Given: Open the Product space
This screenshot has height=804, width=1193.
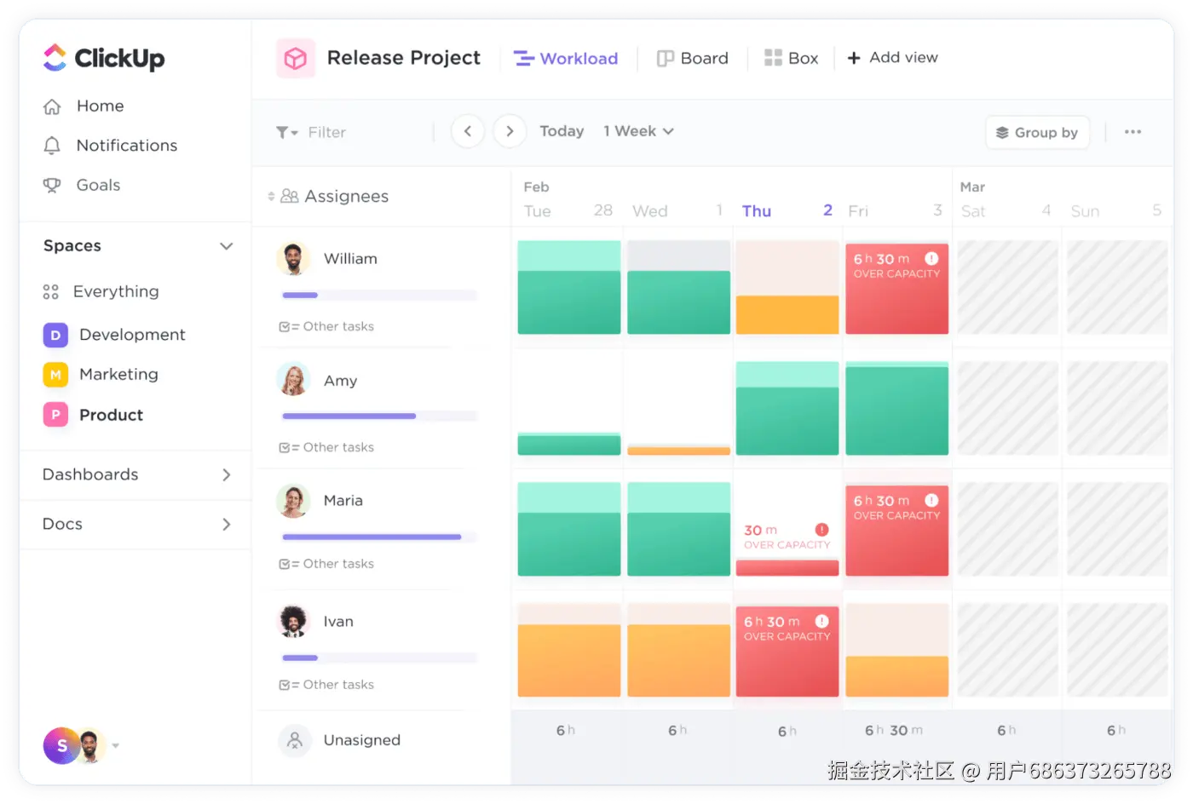Looking at the screenshot, I should [x=93, y=415].
